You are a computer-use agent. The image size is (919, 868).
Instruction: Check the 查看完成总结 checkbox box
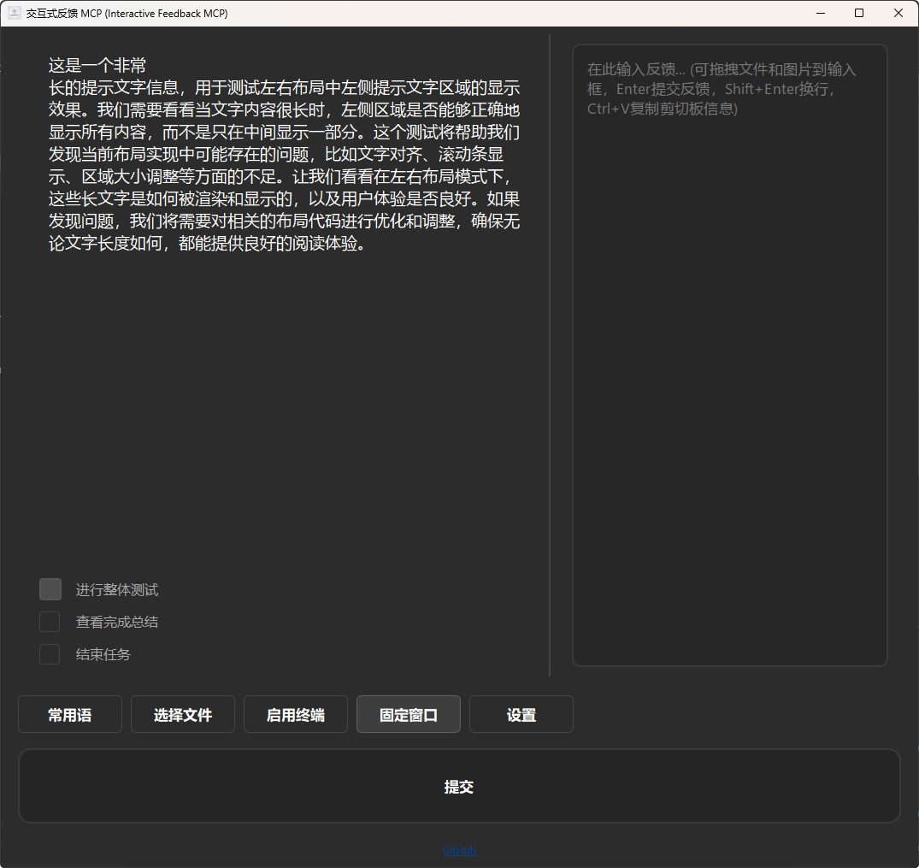click(50, 622)
